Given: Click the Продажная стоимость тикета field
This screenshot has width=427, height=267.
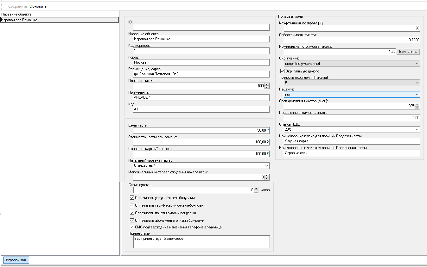Looking at the screenshot, I should coord(352,118).
